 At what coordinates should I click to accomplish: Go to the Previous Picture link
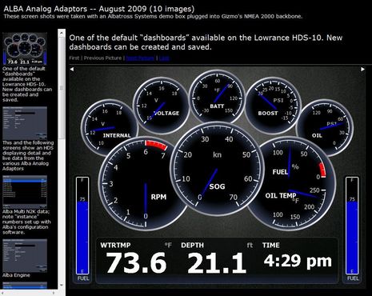102,58
